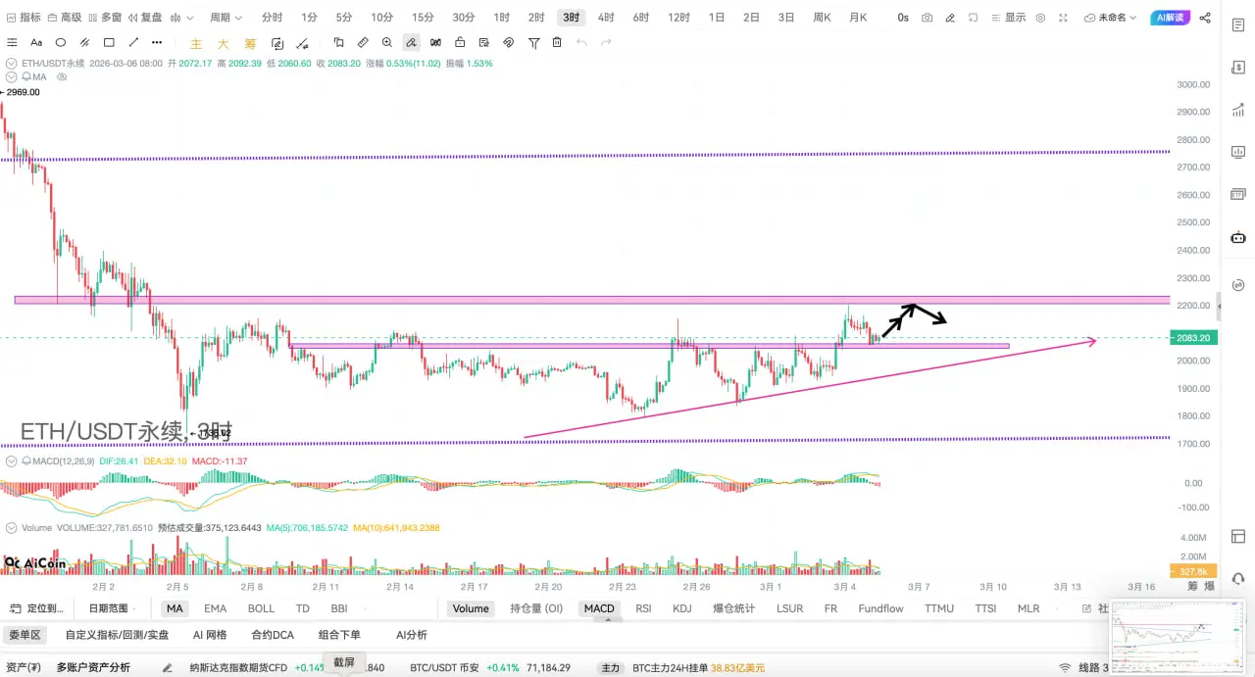Enter fullscreen chart mode
Viewport: 1255px width, 677px height.
tap(1063, 18)
